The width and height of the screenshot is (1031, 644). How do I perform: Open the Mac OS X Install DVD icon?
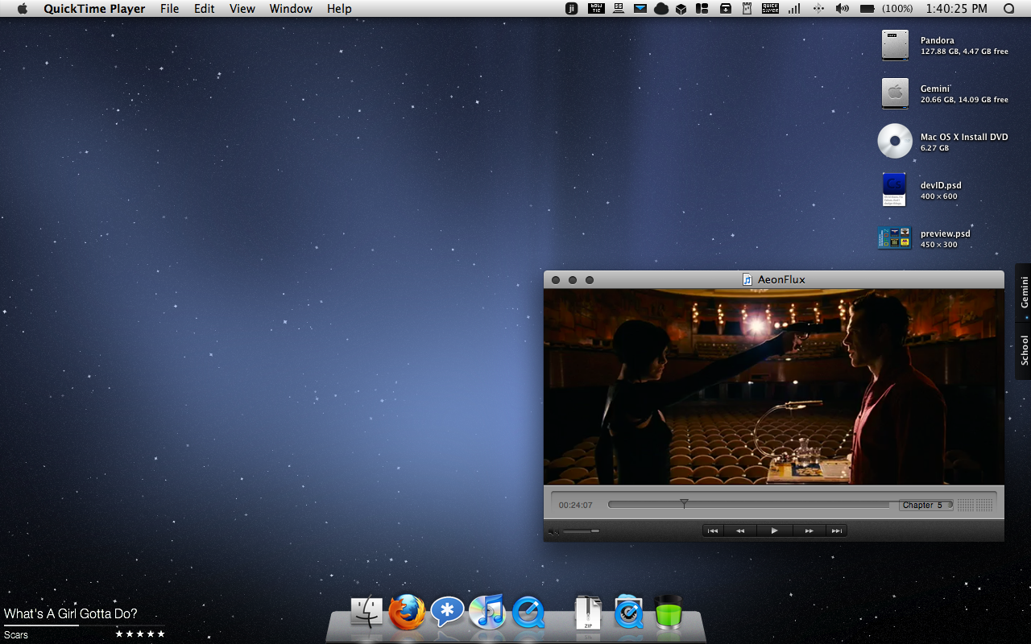tap(895, 142)
